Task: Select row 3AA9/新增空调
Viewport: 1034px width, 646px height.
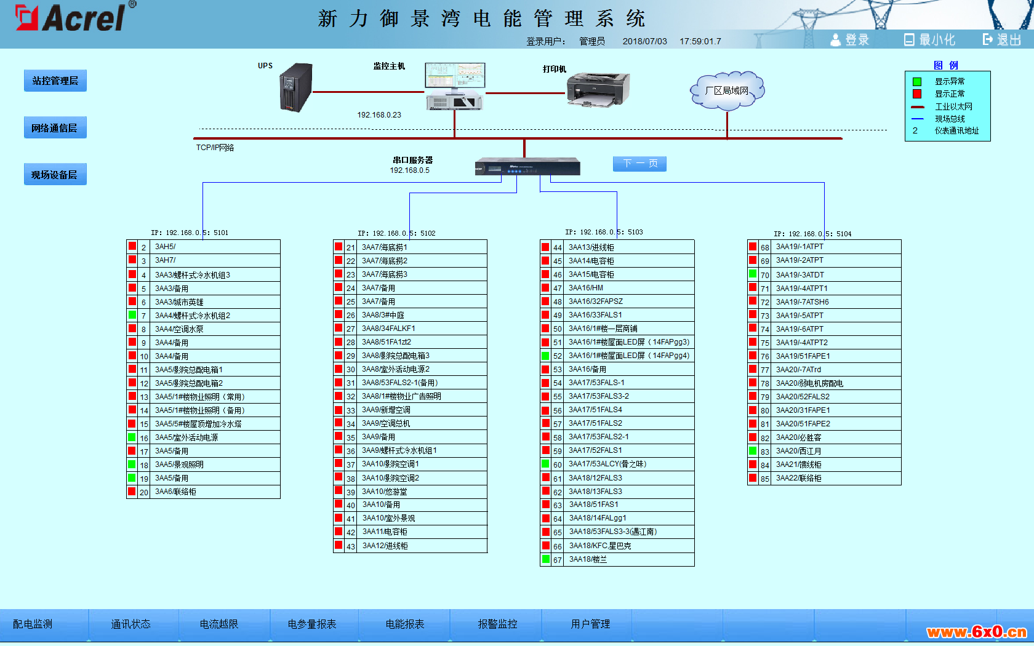Action: pos(410,409)
